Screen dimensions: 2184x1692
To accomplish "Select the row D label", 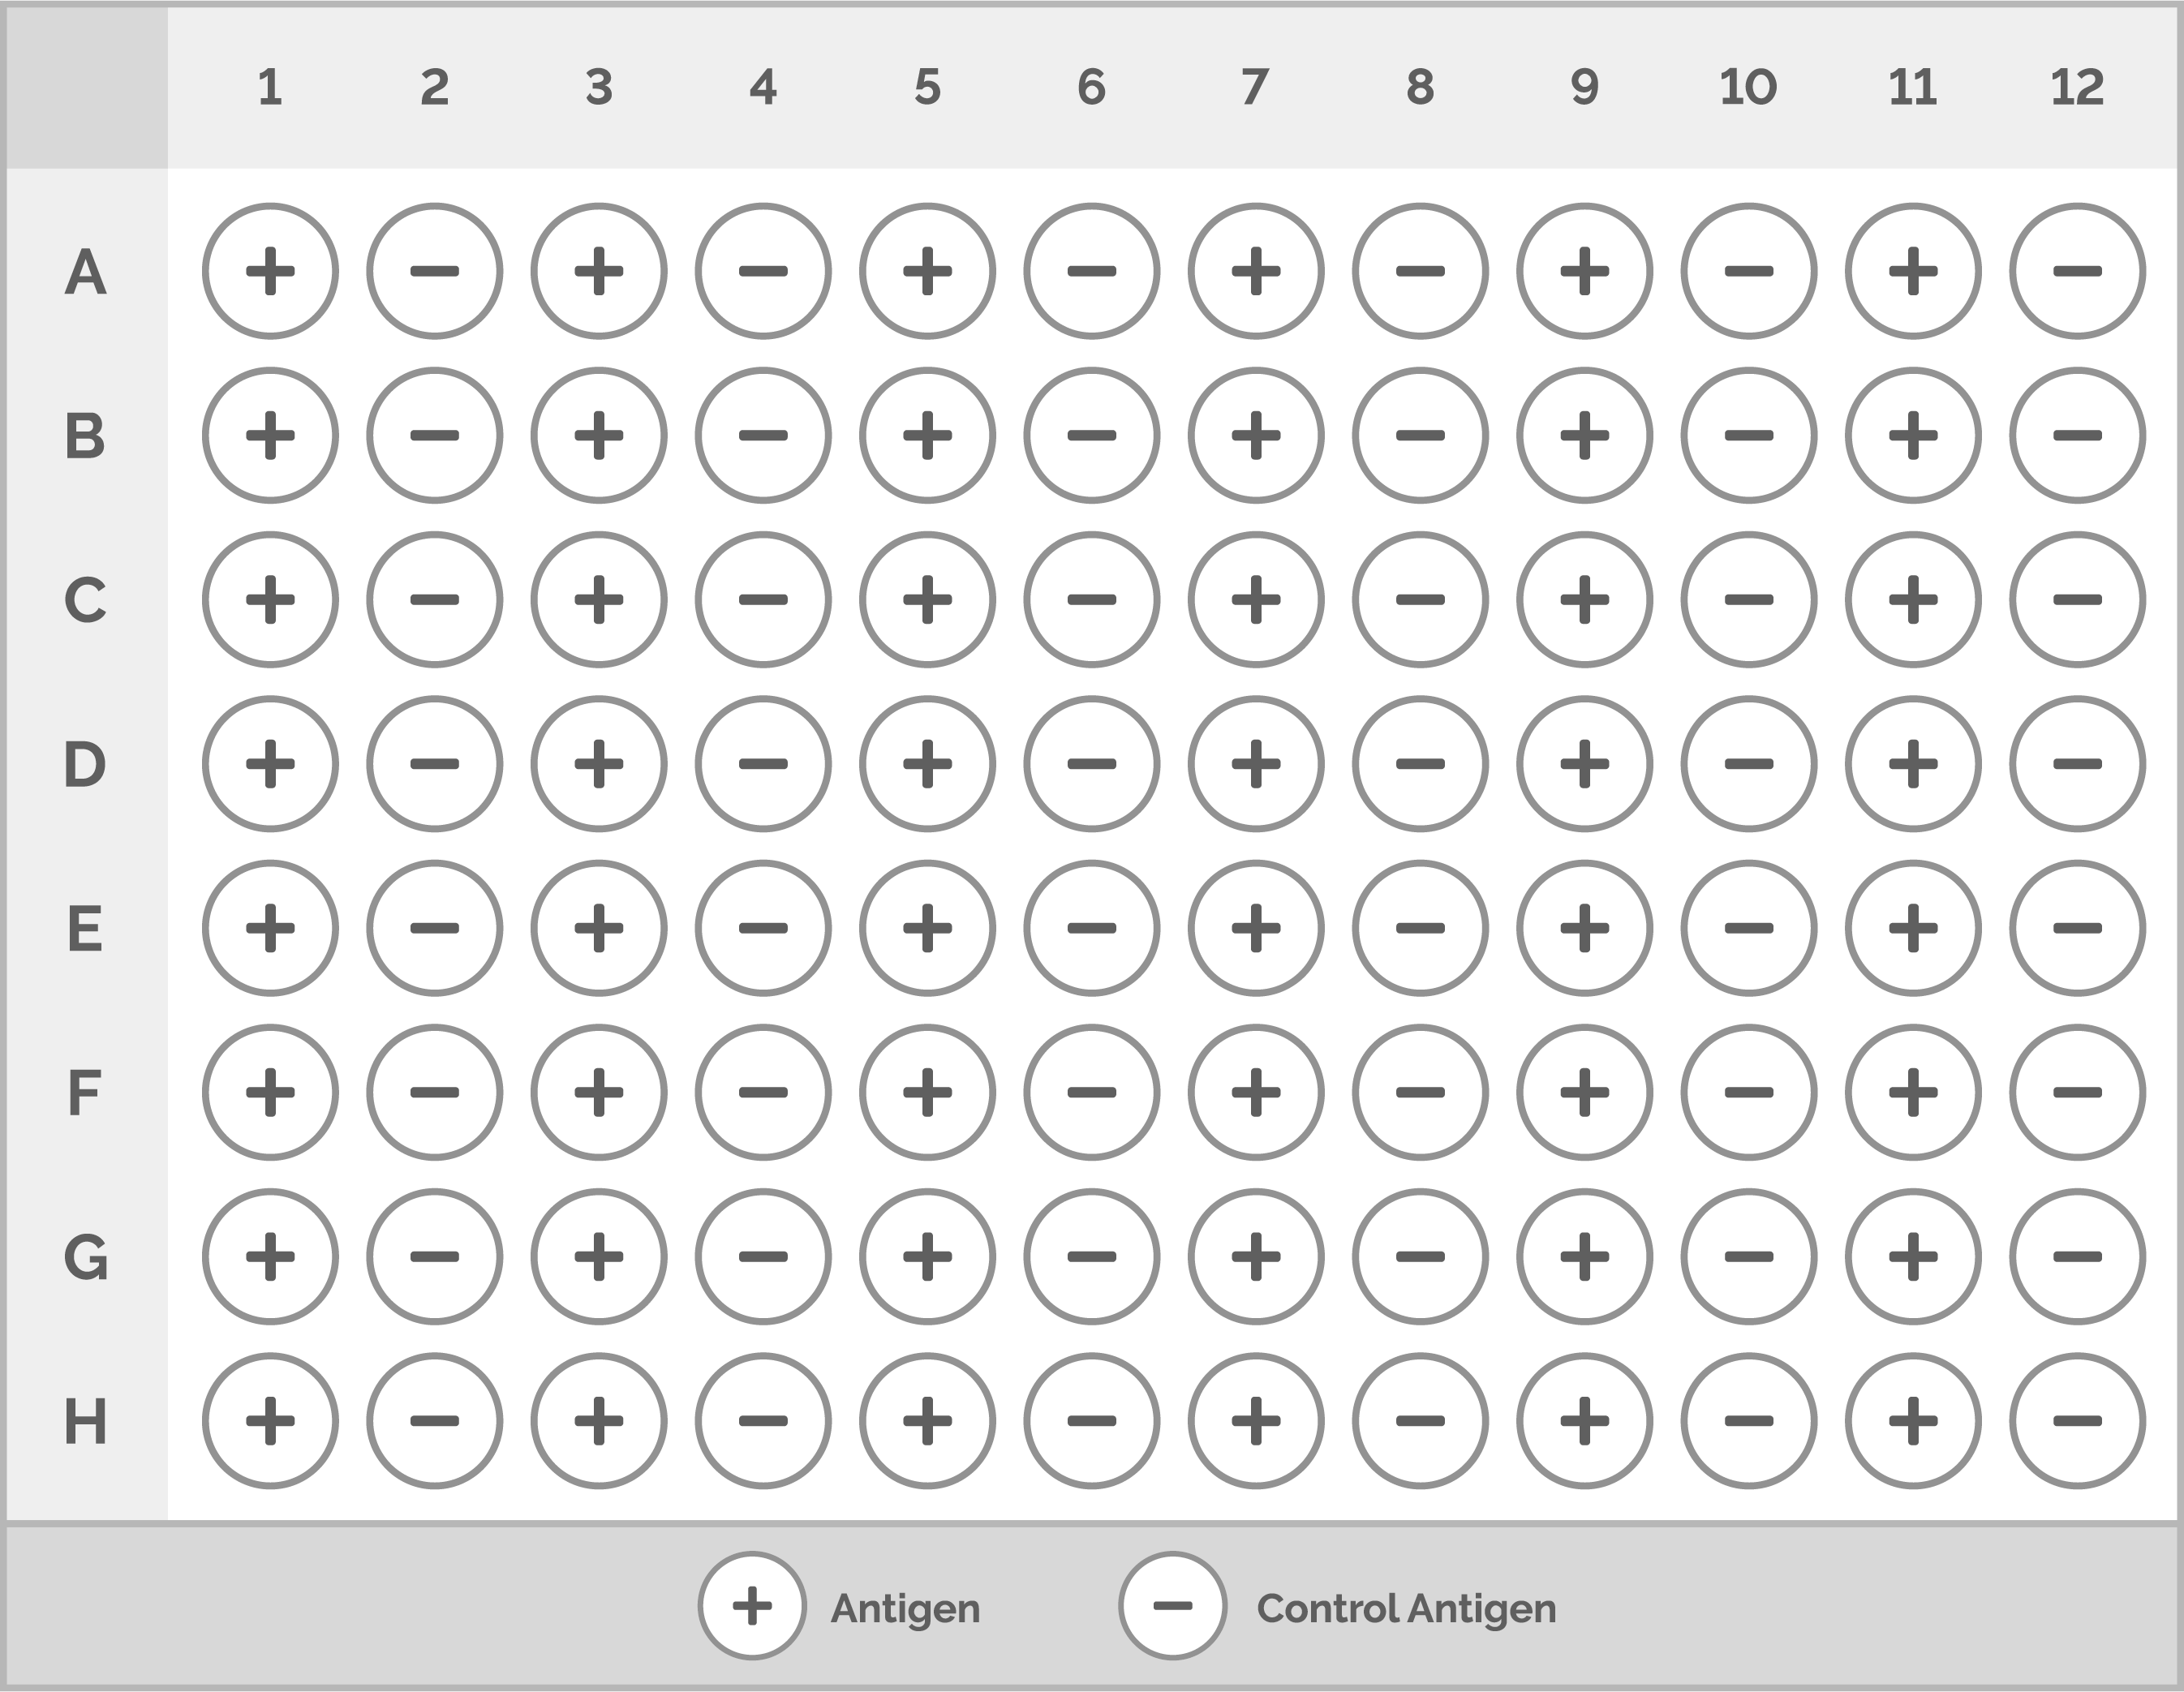I will (85, 765).
